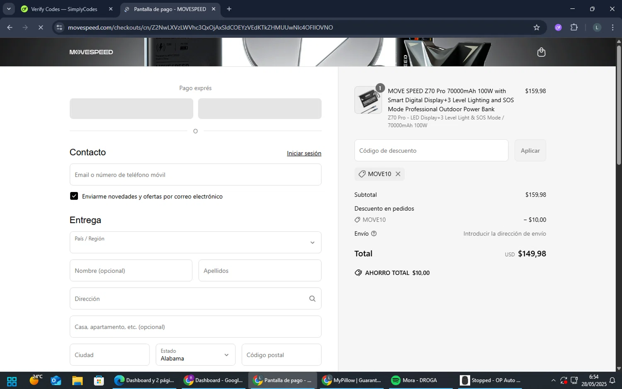Screen dimensions: 622x389
Task: Expand the País / Región dropdown
Action: [x=195, y=243]
